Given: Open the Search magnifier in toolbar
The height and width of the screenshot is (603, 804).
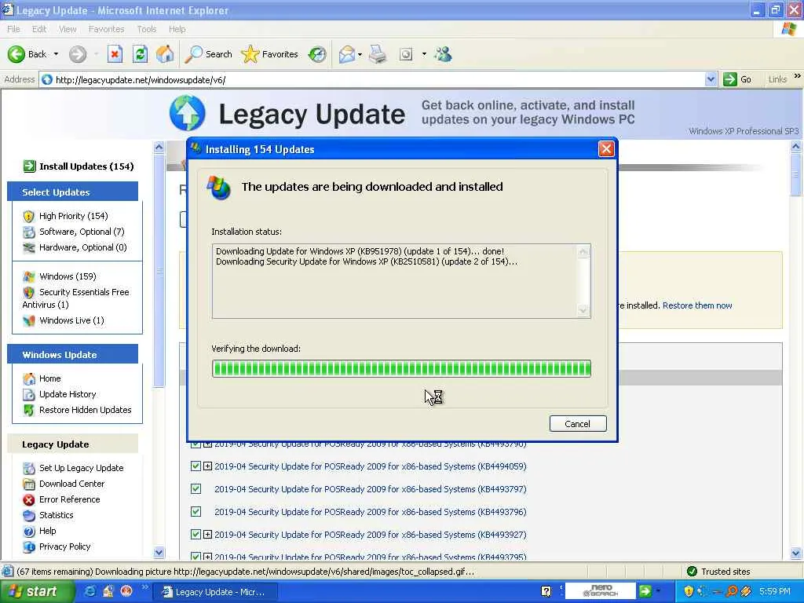Looking at the screenshot, I should [194, 54].
